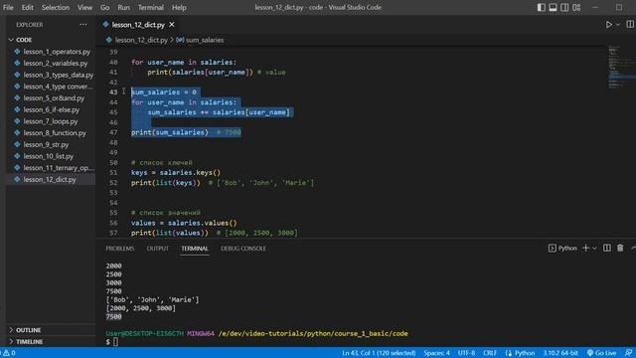Image resolution: width=636 pixels, height=358 pixels.
Task: Open the Terminal menu
Action: (150, 7)
